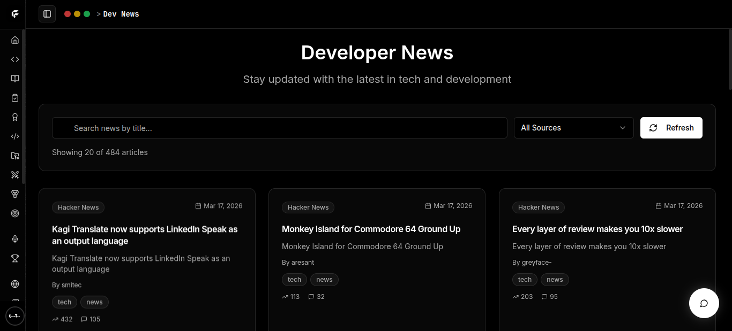
Task: Open the folder icon in sidebar
Action: [x=15, y=156]
